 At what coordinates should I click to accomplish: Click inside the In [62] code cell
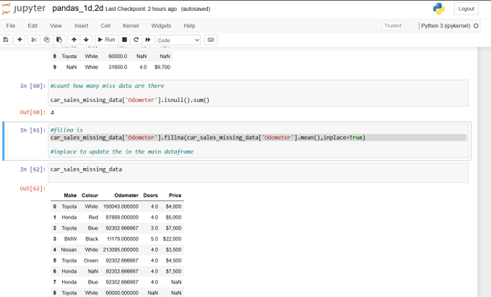click(x=258, y=173)
